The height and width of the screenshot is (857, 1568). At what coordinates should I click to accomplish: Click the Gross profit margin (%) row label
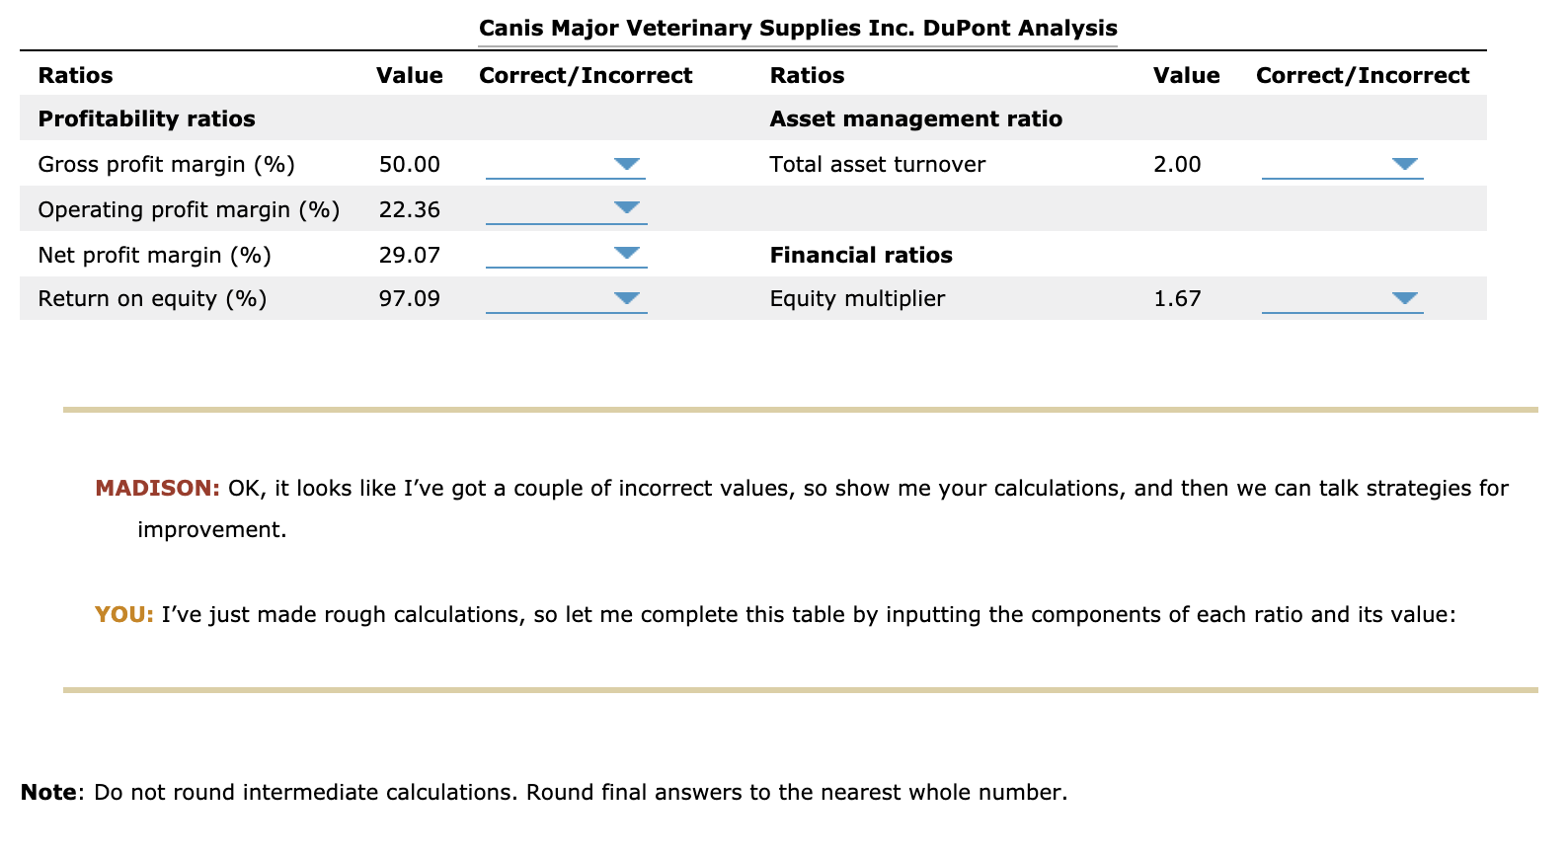click(x=166, y=164)
